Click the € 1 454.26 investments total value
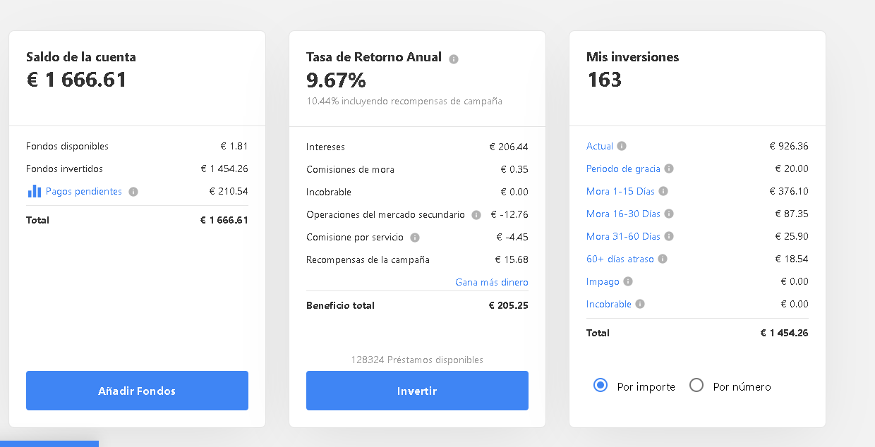875x447 pixels. tap(784, 333)
